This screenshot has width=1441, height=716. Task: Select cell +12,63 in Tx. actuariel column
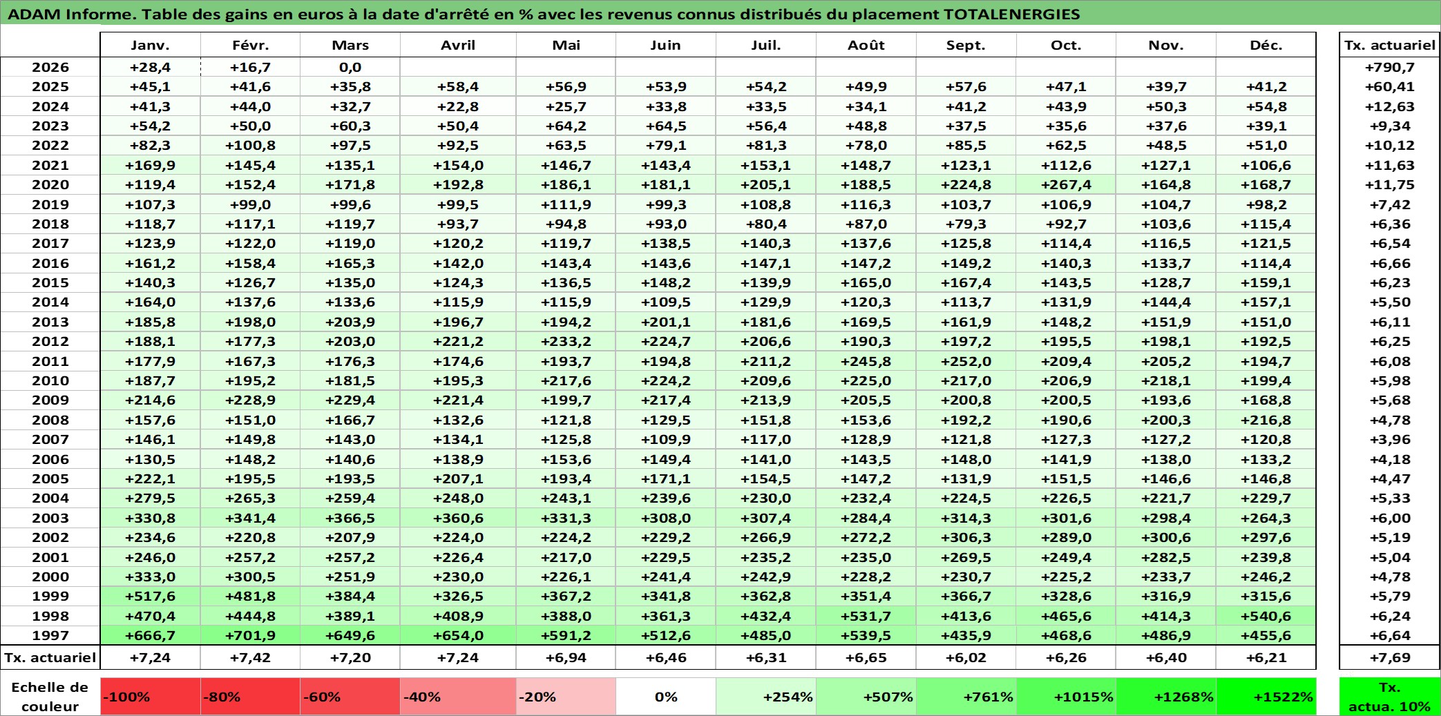click(1389, 106)
